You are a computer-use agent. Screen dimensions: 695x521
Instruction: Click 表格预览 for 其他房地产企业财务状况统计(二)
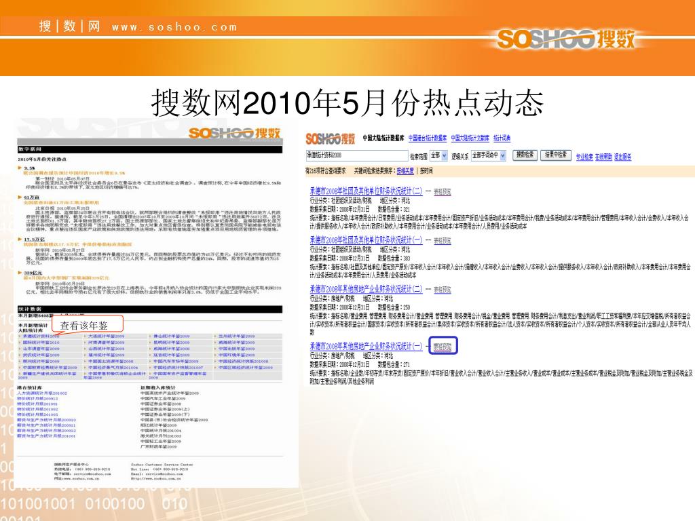442,290
